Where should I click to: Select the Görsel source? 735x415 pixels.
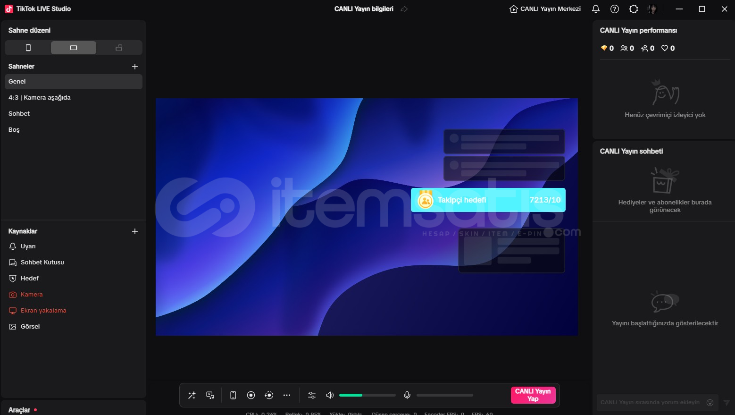(74, 327)
